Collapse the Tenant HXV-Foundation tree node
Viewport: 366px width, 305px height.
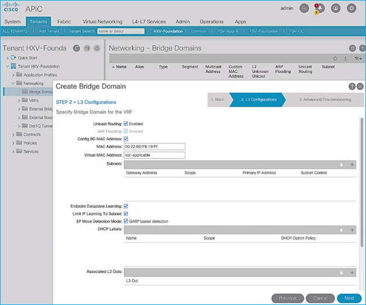coord(8,66)
